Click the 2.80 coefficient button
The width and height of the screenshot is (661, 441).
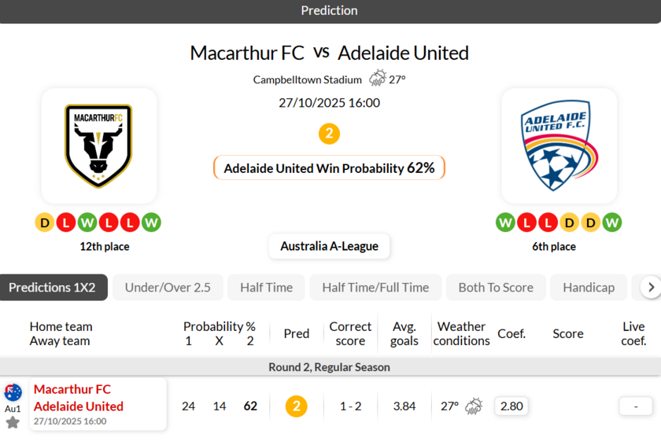(x=511, y=406)
